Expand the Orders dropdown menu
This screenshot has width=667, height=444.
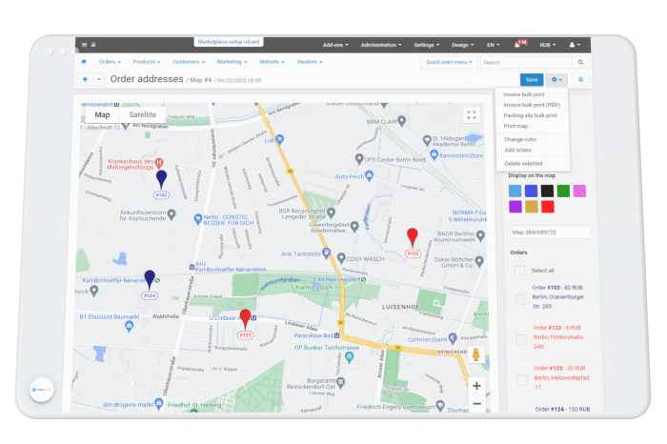110,62
